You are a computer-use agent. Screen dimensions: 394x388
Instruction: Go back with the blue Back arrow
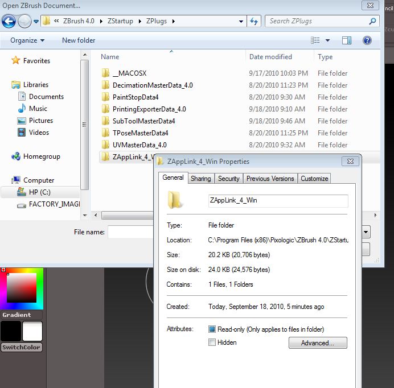click(x=9, y=21)
